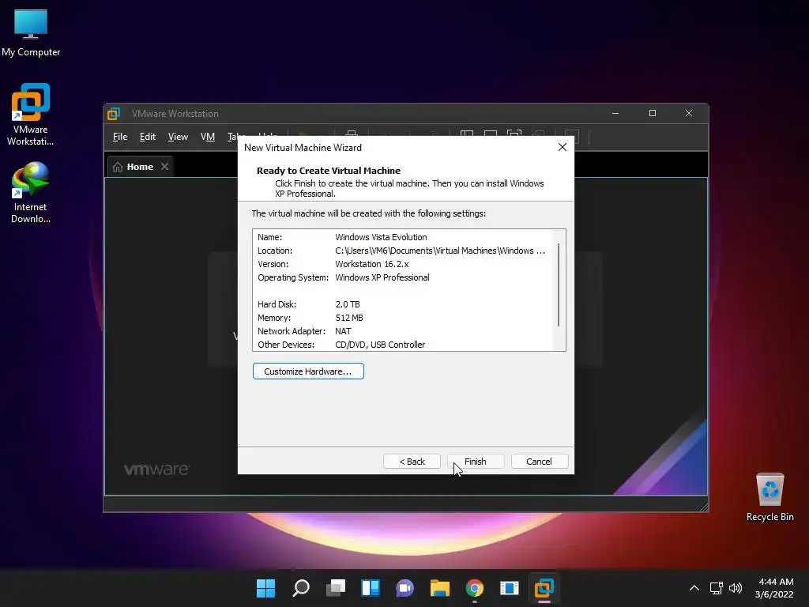Go Back in the wizard
Viewport: 809px width, 607px height.
412,462
